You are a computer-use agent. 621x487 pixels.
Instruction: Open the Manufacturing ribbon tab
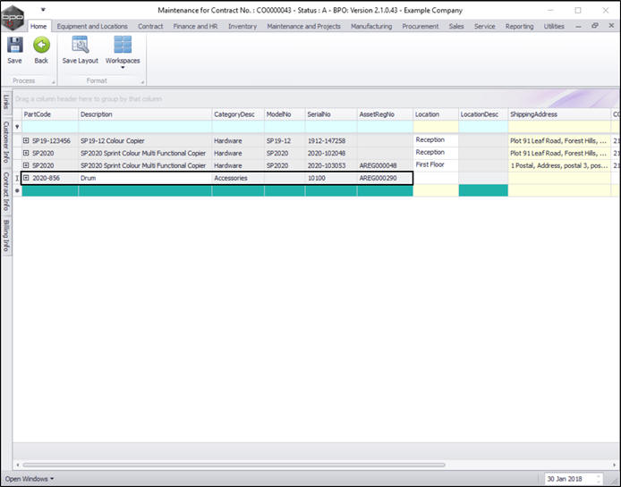(x=371, y=26)
